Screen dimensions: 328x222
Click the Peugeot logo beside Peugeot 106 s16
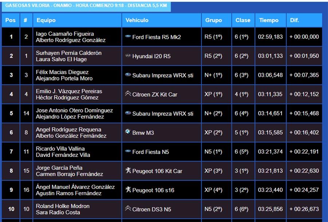tap(128, 190)
